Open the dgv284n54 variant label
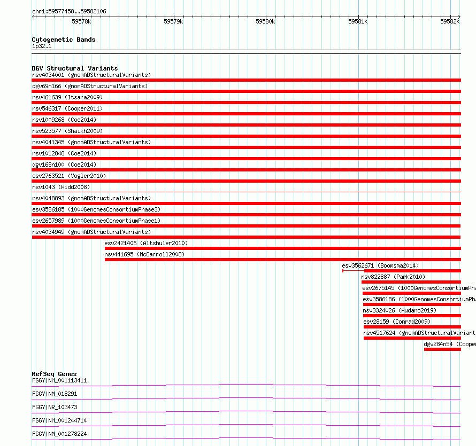 click(x=450, y=344)
